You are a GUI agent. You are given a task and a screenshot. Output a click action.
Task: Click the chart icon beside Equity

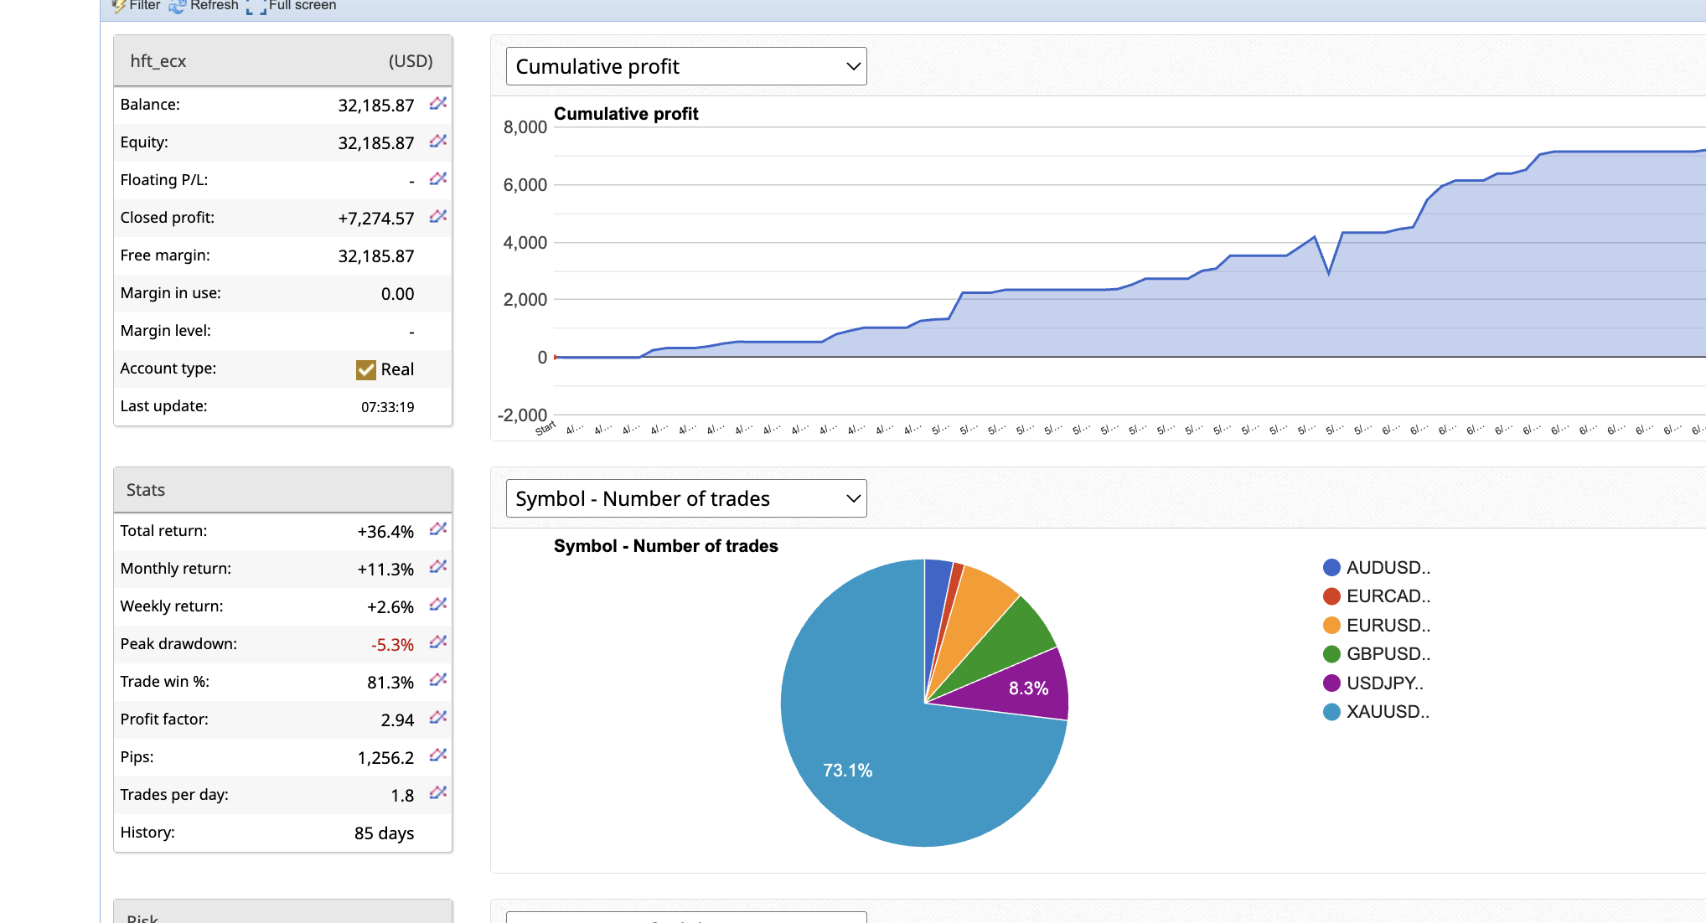coord(437,142)
